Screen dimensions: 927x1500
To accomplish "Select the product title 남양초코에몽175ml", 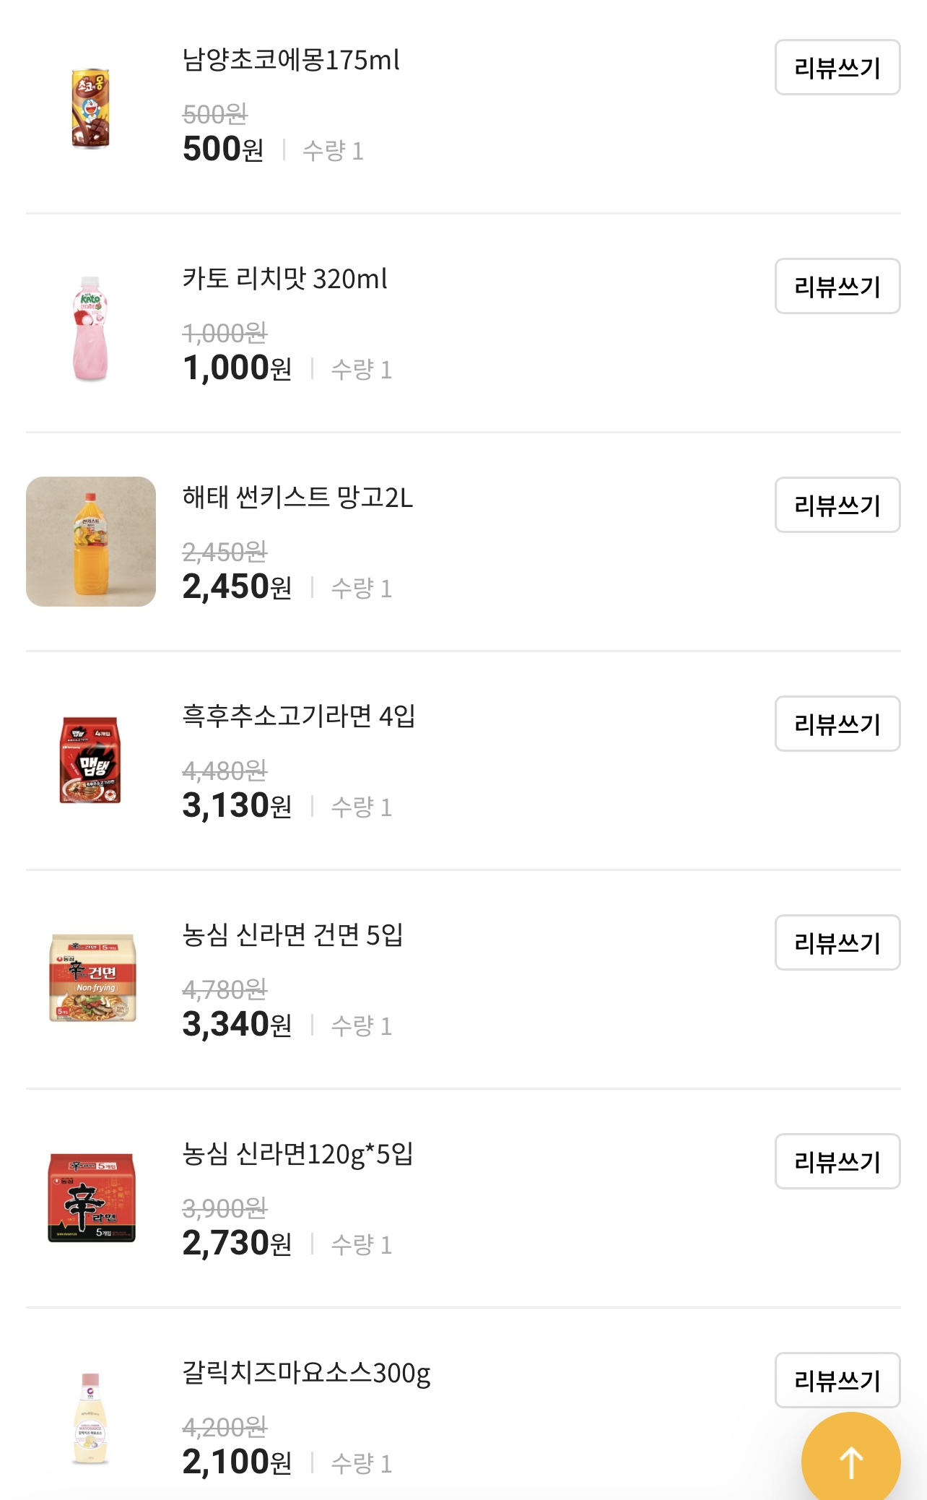I will click(x=291, y=60).
